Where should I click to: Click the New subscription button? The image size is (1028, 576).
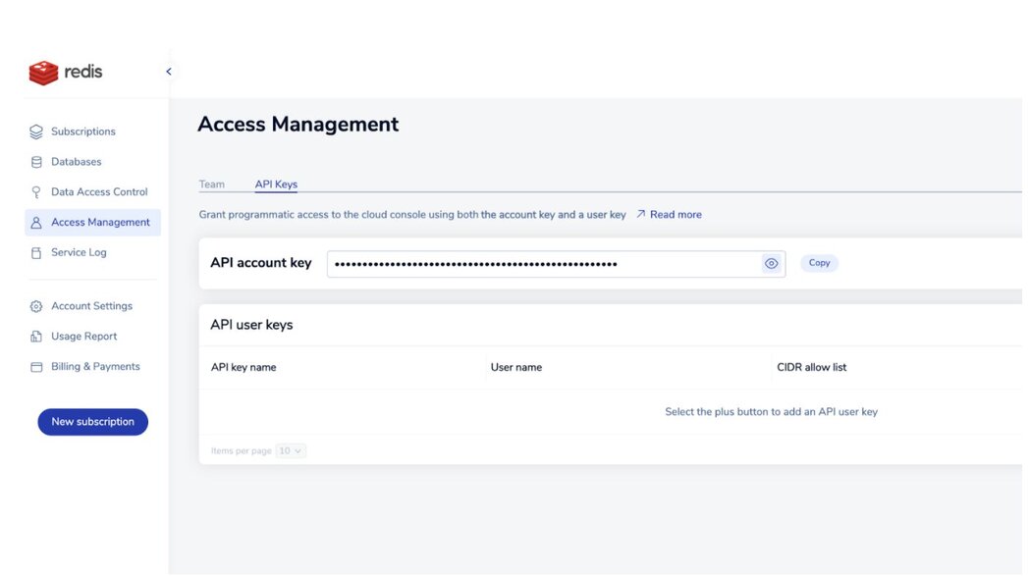(92, 422)
